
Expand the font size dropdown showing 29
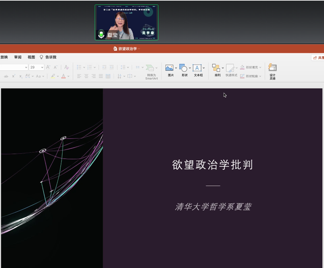[x=42, y=67]
